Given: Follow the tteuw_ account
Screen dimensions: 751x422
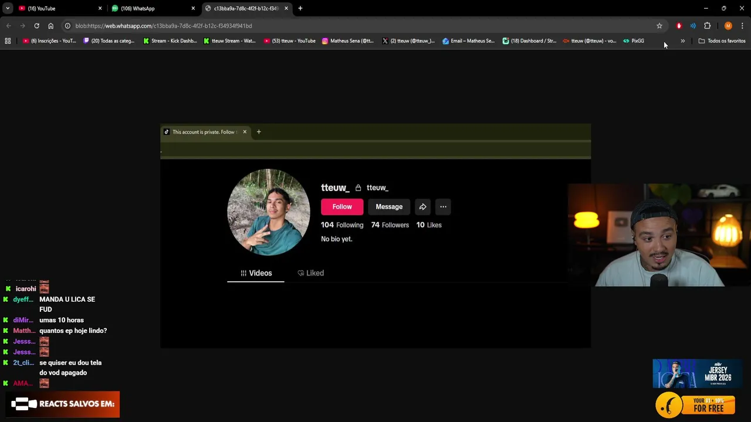Looking at the screenshot, I should (x=342, y=207).
